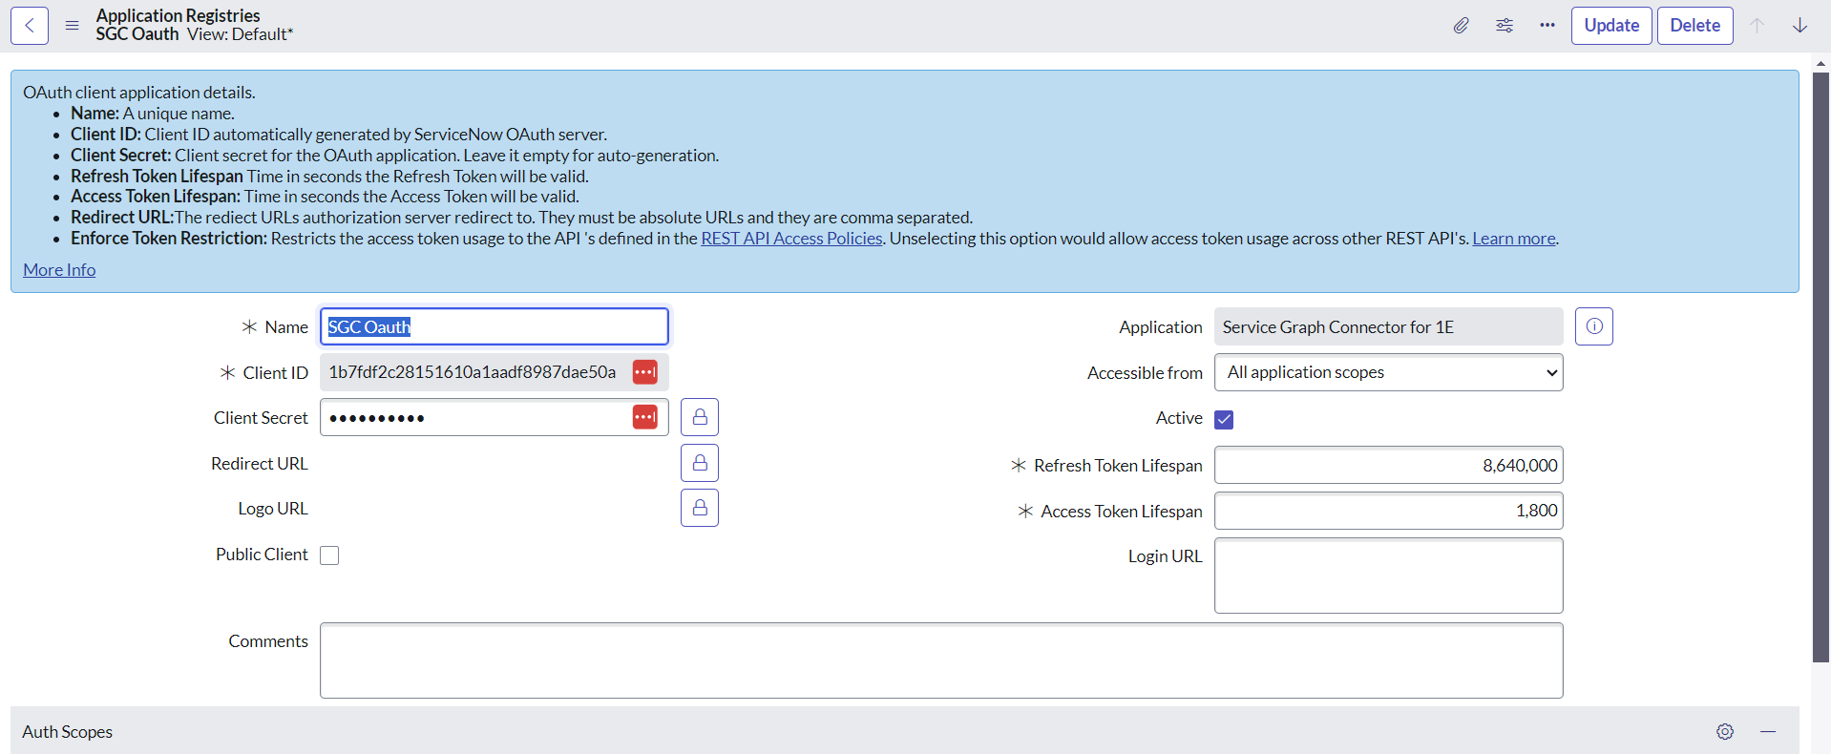Click the back arrow button
The image size is (1831, 754).
point(30,26)
